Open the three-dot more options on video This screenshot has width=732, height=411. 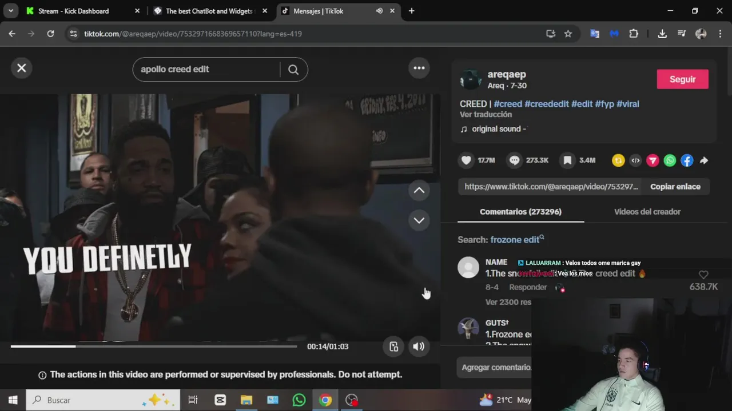419,68
